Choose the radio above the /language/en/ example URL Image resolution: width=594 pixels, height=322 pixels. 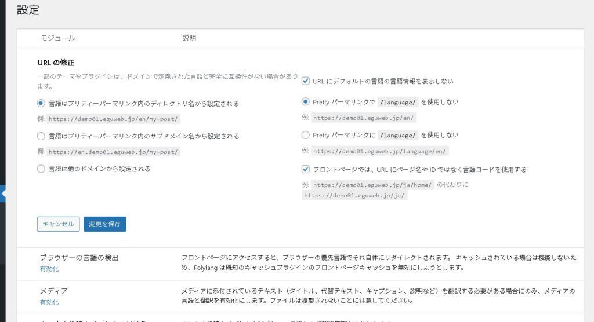coord(306,135)
